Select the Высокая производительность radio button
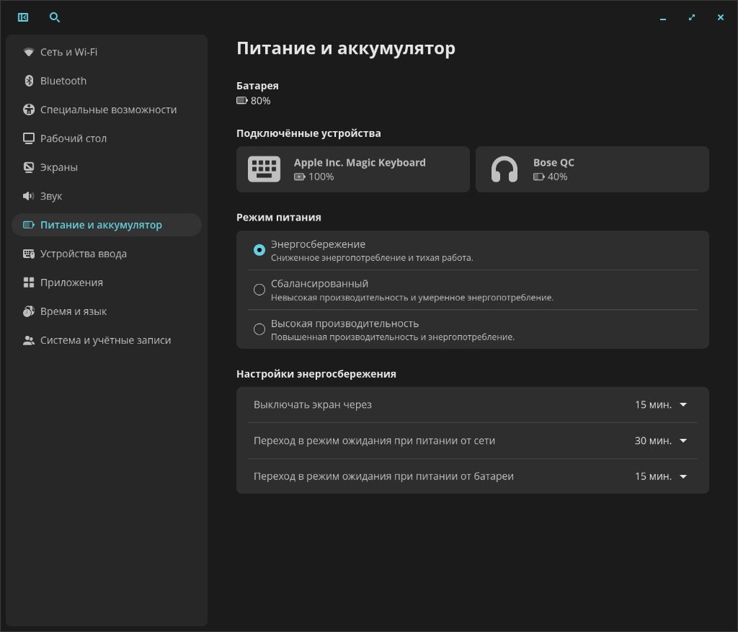 (259, 329)
